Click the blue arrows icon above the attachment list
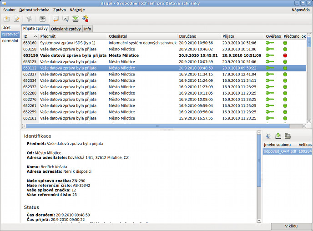 pos(268,136)
